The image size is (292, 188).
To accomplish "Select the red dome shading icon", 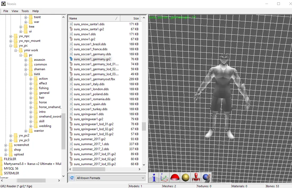I will pos(175,178).
